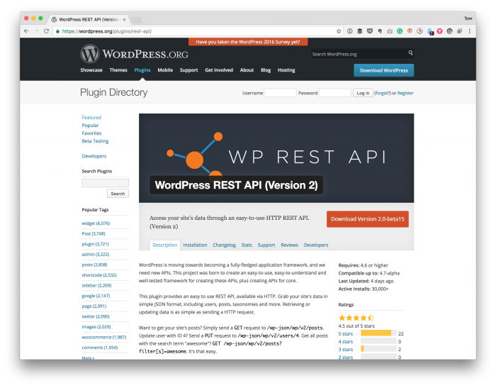Click the Evernote elephant extension icon

pos(380,31)
